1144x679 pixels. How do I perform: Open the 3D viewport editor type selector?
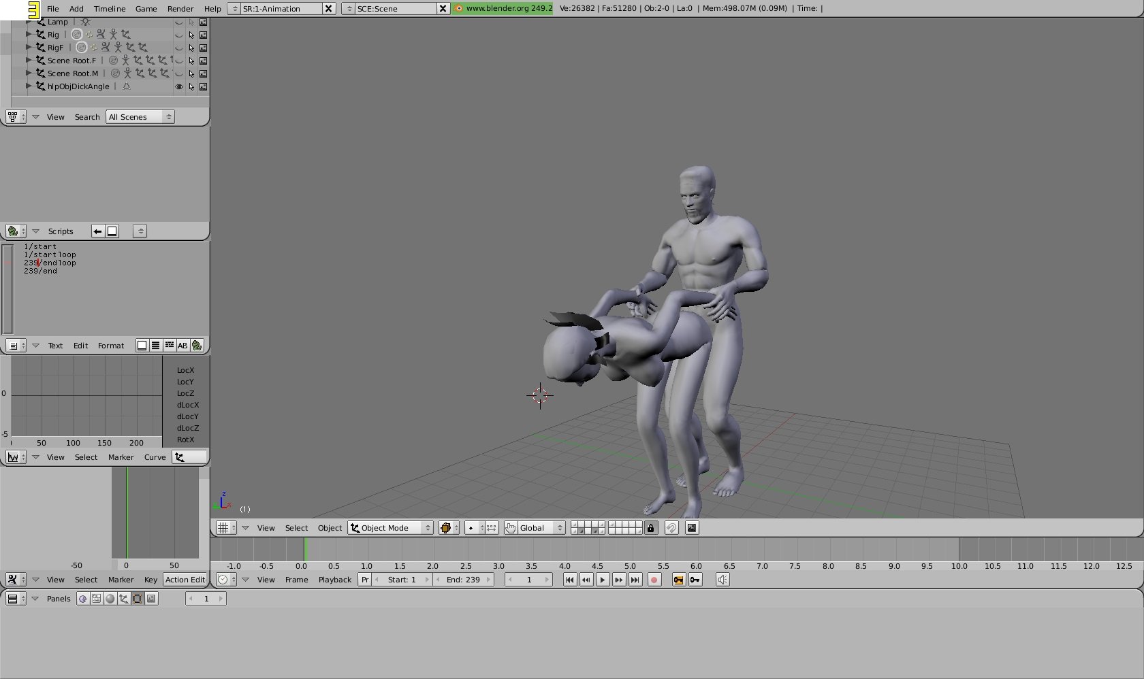click(226, 528)
